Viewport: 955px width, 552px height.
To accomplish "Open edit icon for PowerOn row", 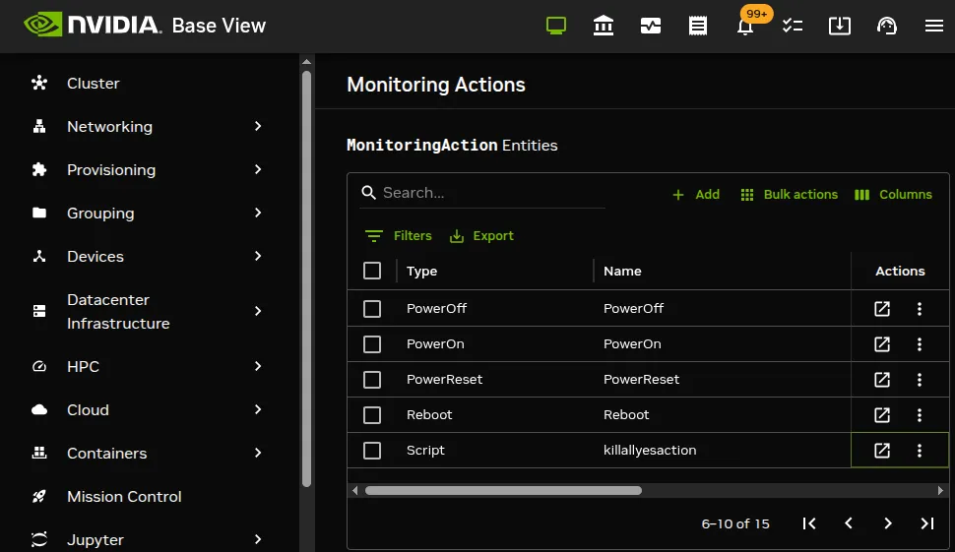I will [x=882, y=343].
